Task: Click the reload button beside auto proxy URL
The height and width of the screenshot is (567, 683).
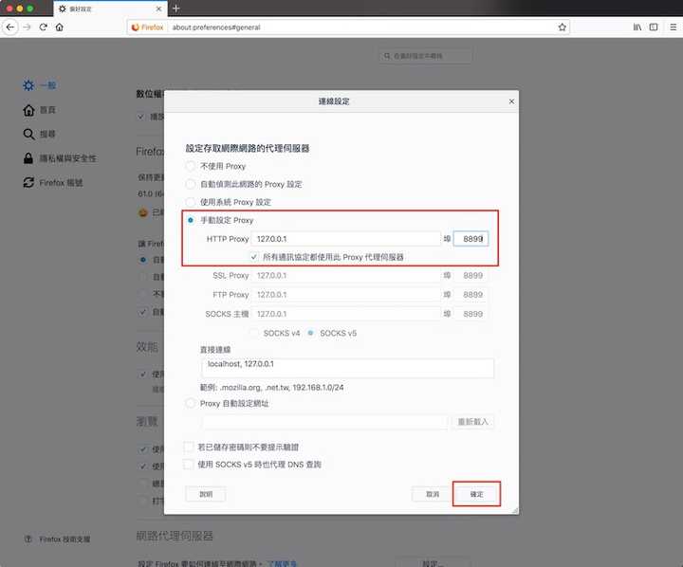Action: click(x=472, y=422)
